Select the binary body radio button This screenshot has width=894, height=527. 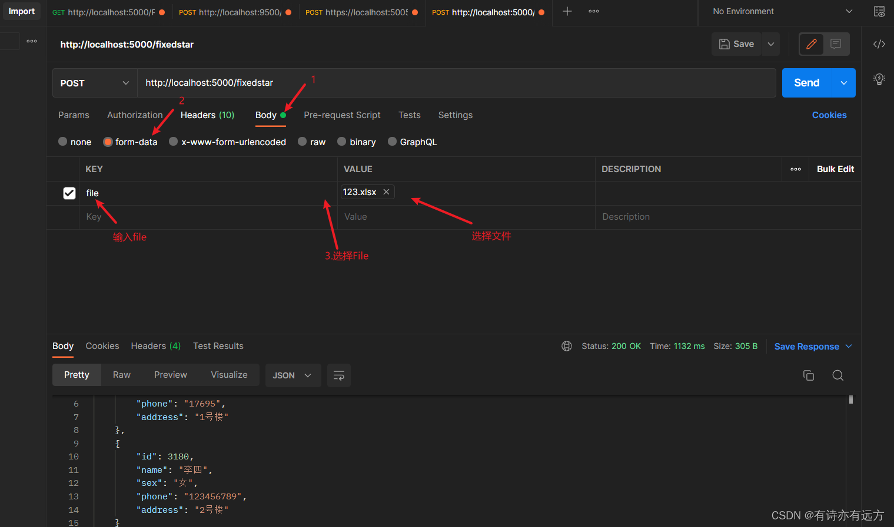click(x=341, y=142)
